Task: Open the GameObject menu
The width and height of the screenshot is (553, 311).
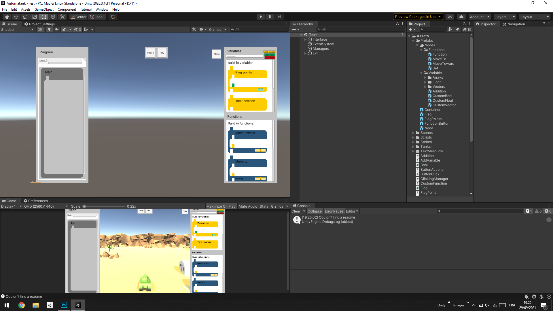Action: [x=44, y=10]
